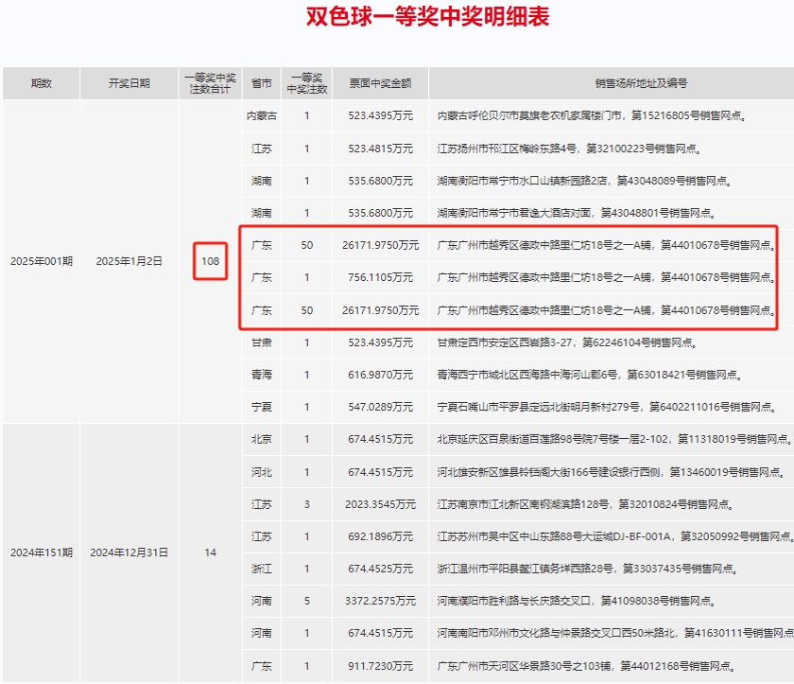Click the amount '674.4525万元'

(380, 569)
